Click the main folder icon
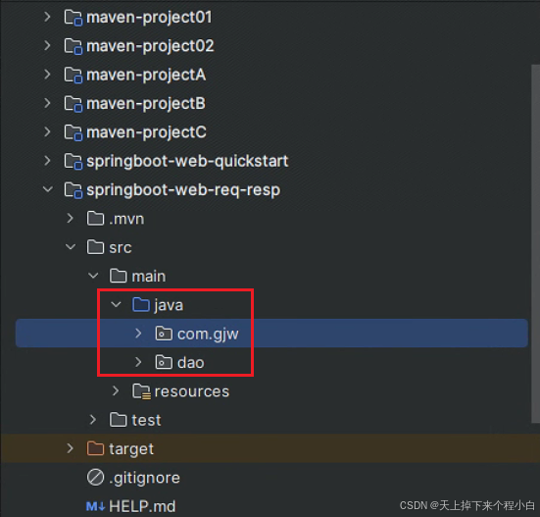540x517 pixels. pos(119,276)
